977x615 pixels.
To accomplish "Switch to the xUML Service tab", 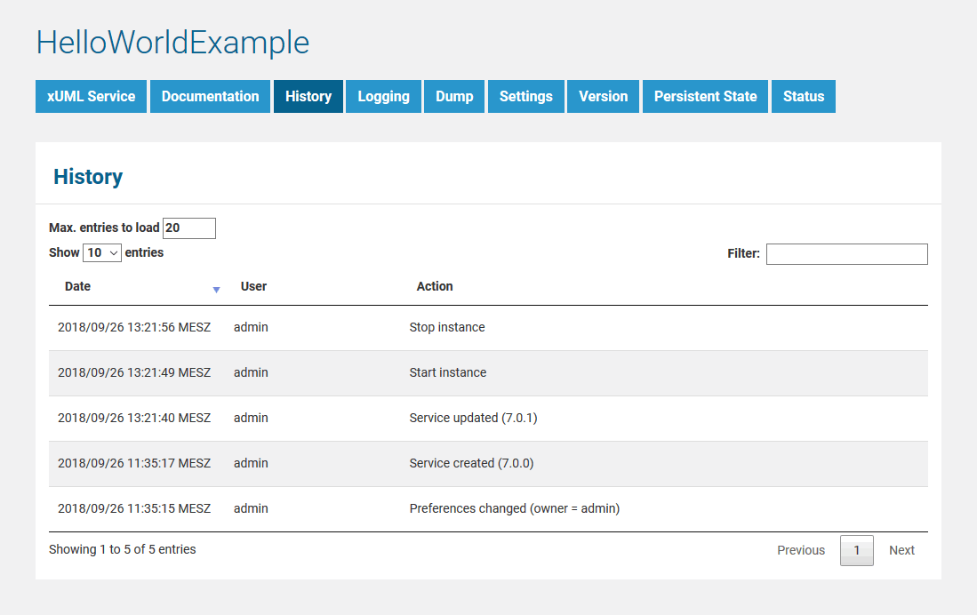I will [92, 97].
